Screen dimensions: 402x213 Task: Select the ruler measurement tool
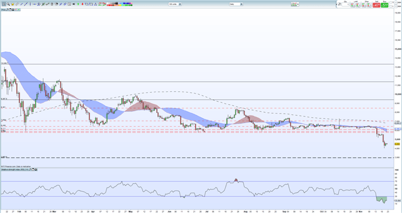[17, 4]
